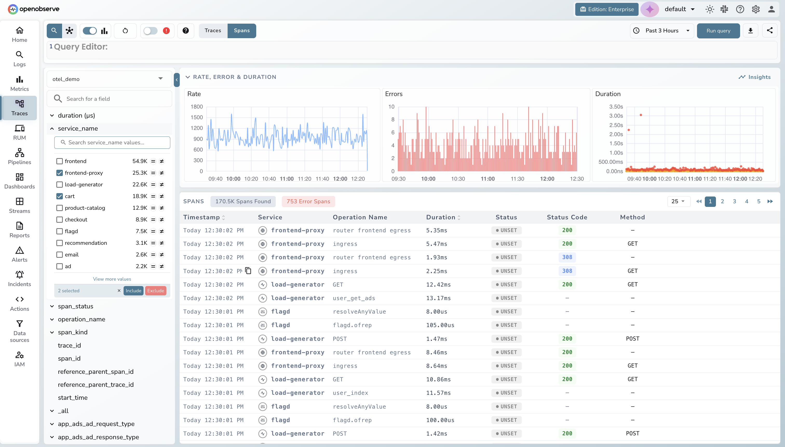
Task: Check the frontend service_name checkbox
Action: tap(59, 161)
